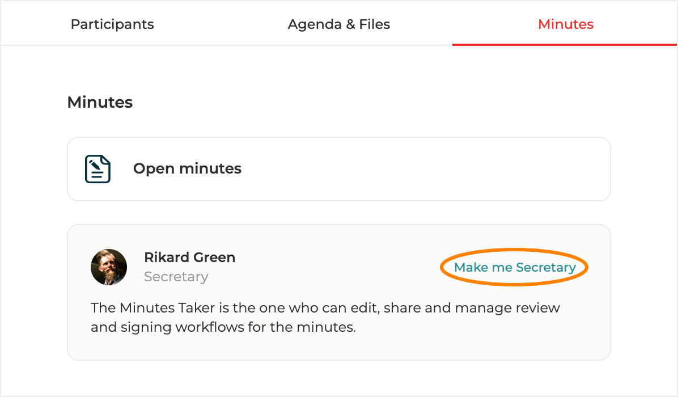
Task: Click the minutes document icon
Action: [98, 169]
